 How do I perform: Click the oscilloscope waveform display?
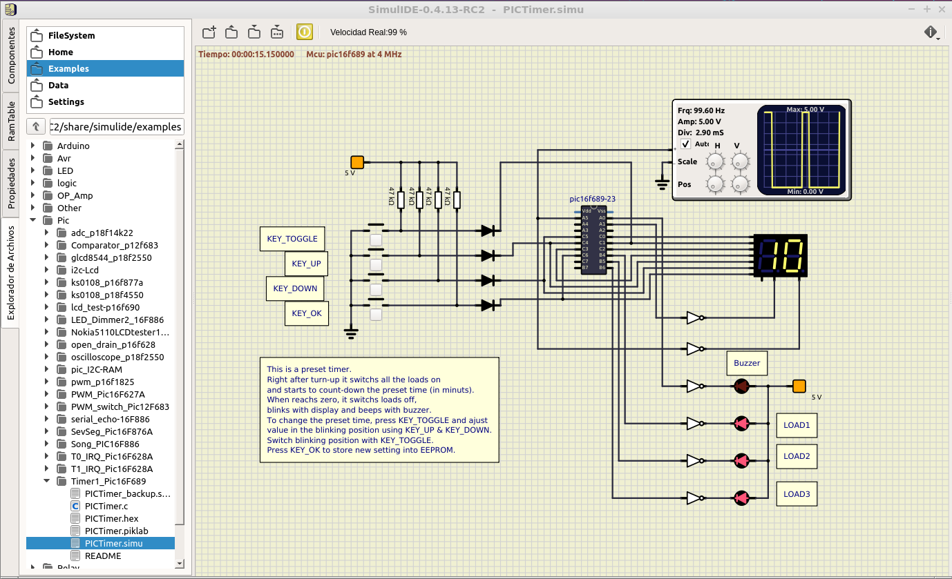click(x=801, y=150)
